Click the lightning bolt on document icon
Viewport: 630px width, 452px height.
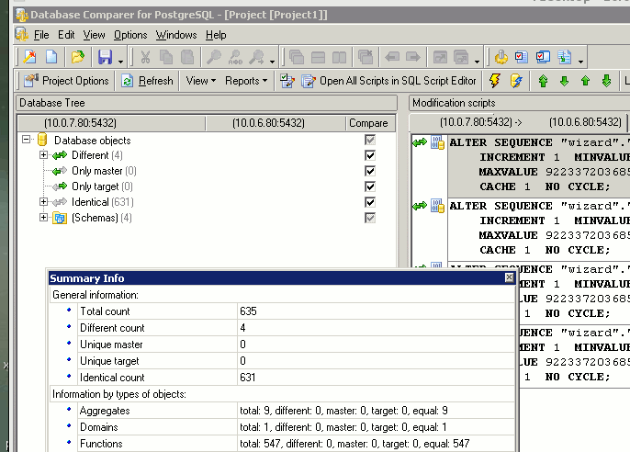click(x=516, y=81)
